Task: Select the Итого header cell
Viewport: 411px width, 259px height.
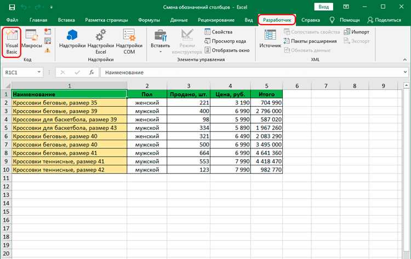Action: (266, 94)
